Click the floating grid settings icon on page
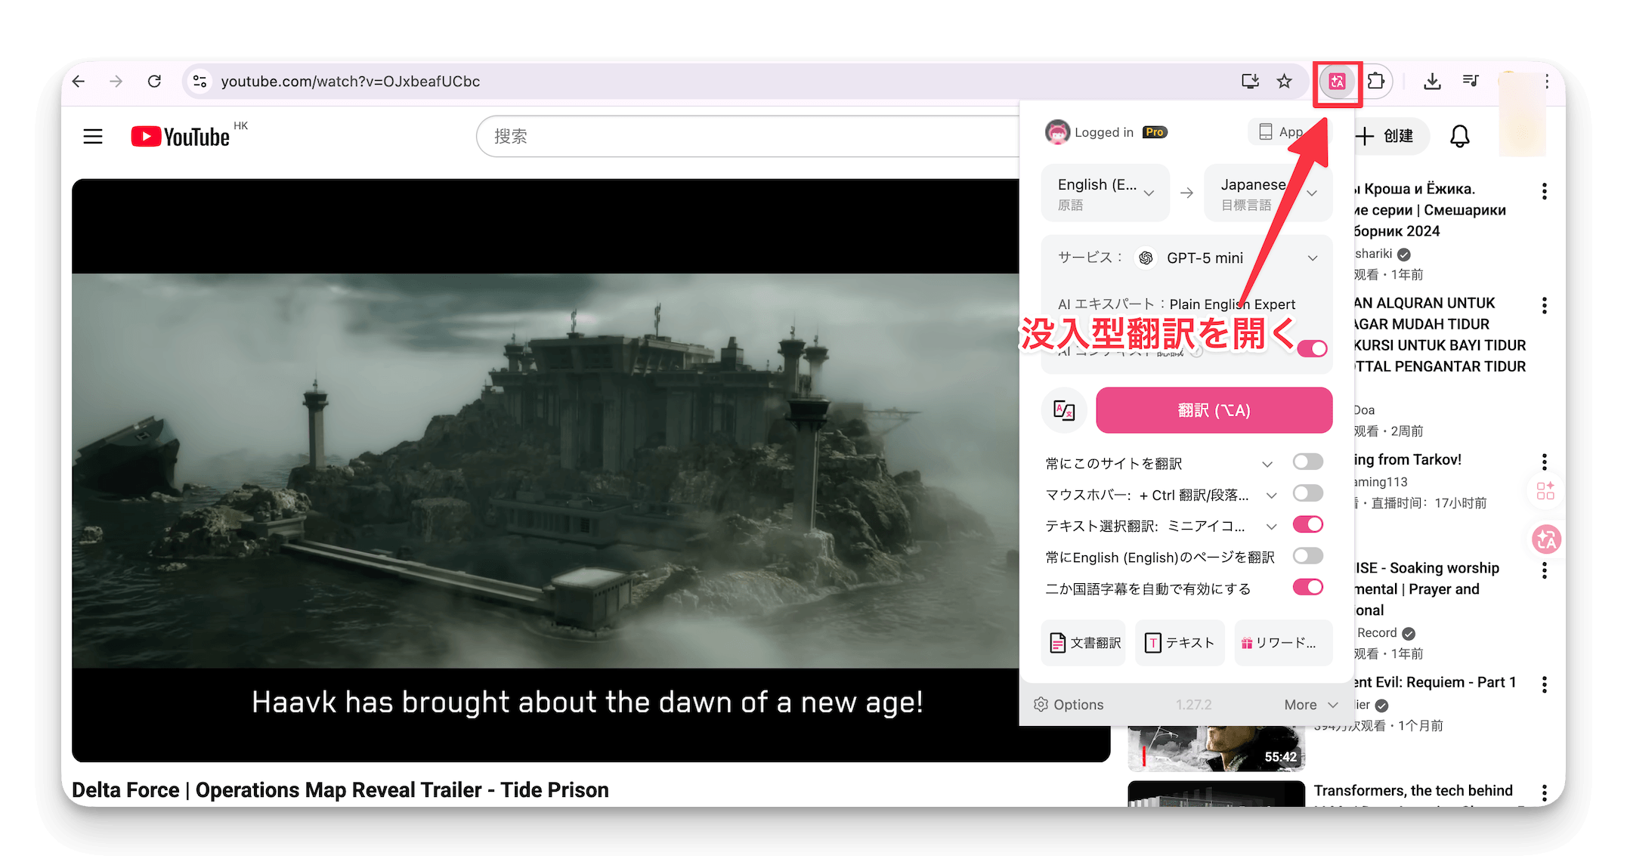 (1545, 491)
